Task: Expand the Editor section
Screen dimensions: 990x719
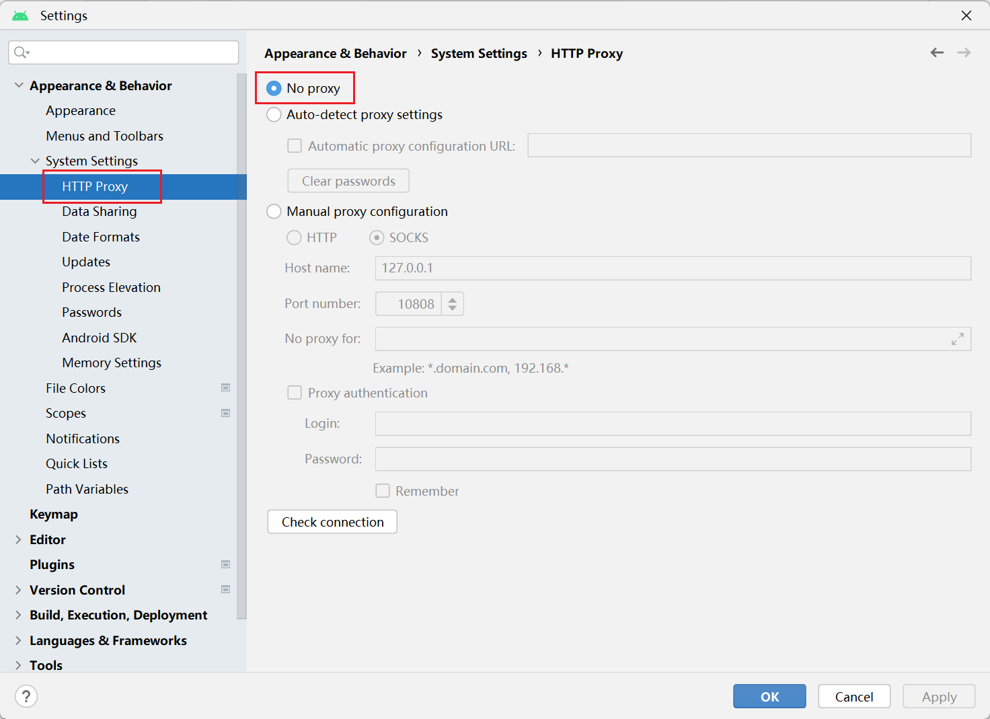Action: tap(18, 539)
